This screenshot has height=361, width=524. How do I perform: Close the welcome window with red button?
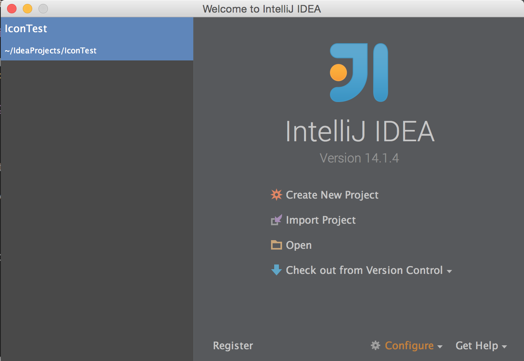tap(12, 9)
